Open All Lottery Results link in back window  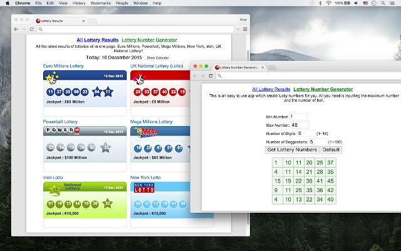98,40
